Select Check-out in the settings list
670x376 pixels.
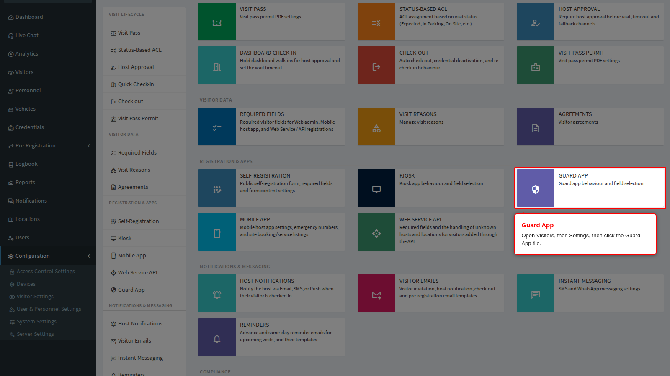[x=144, y=102]
